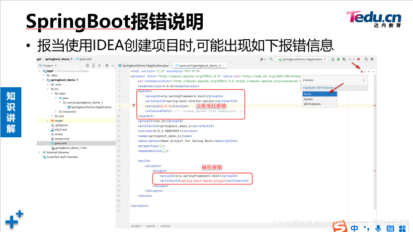Open IDE settings gear in top toolbar
The height and width of the screenshot is (232, 413).
tap(372, 59)
